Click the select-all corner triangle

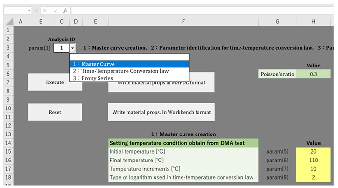(x=9, y=22)
